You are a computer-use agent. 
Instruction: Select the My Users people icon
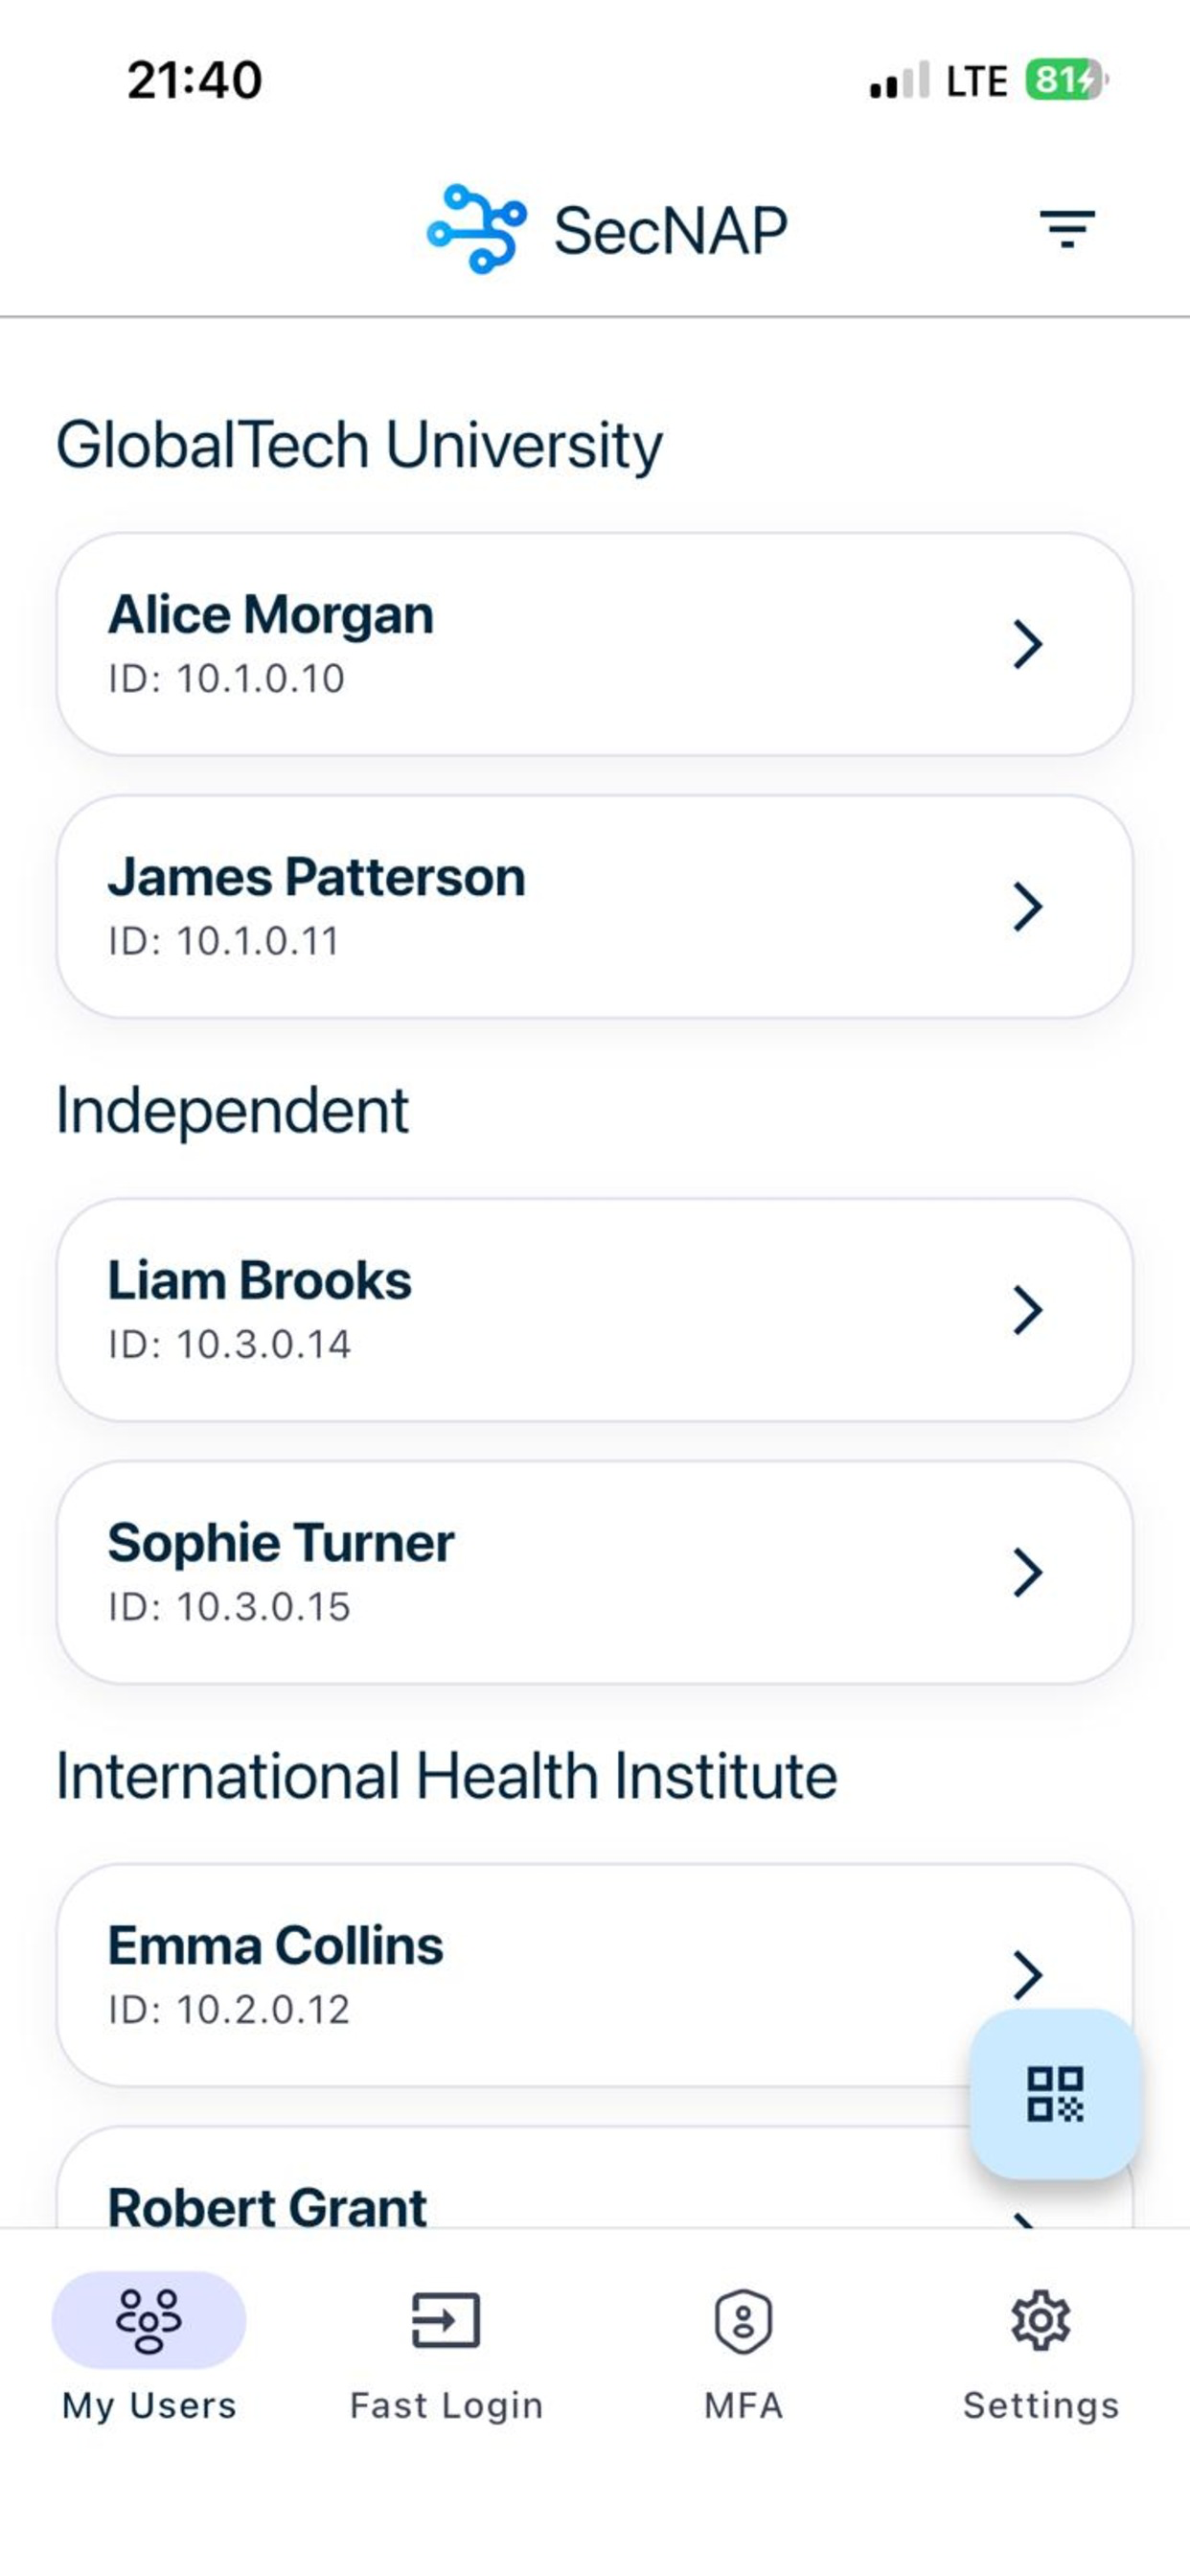pyautogui.click(x=148, y=2320)
